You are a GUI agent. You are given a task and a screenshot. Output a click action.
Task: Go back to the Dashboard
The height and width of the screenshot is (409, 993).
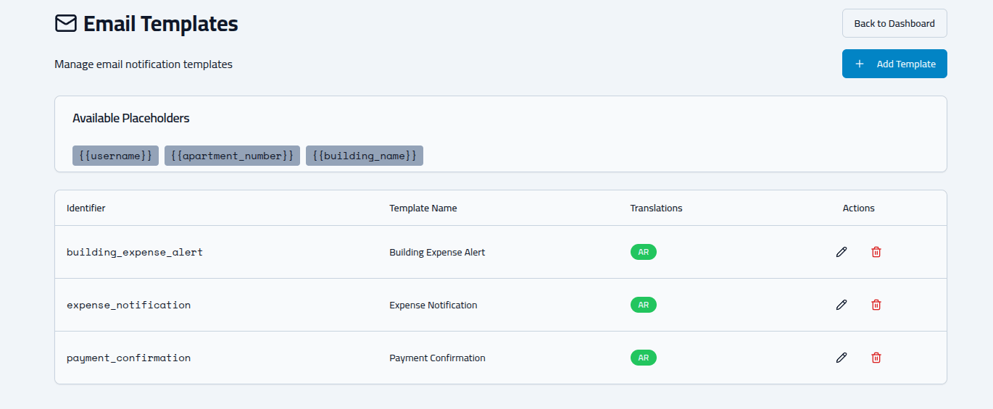click(894, 23)
